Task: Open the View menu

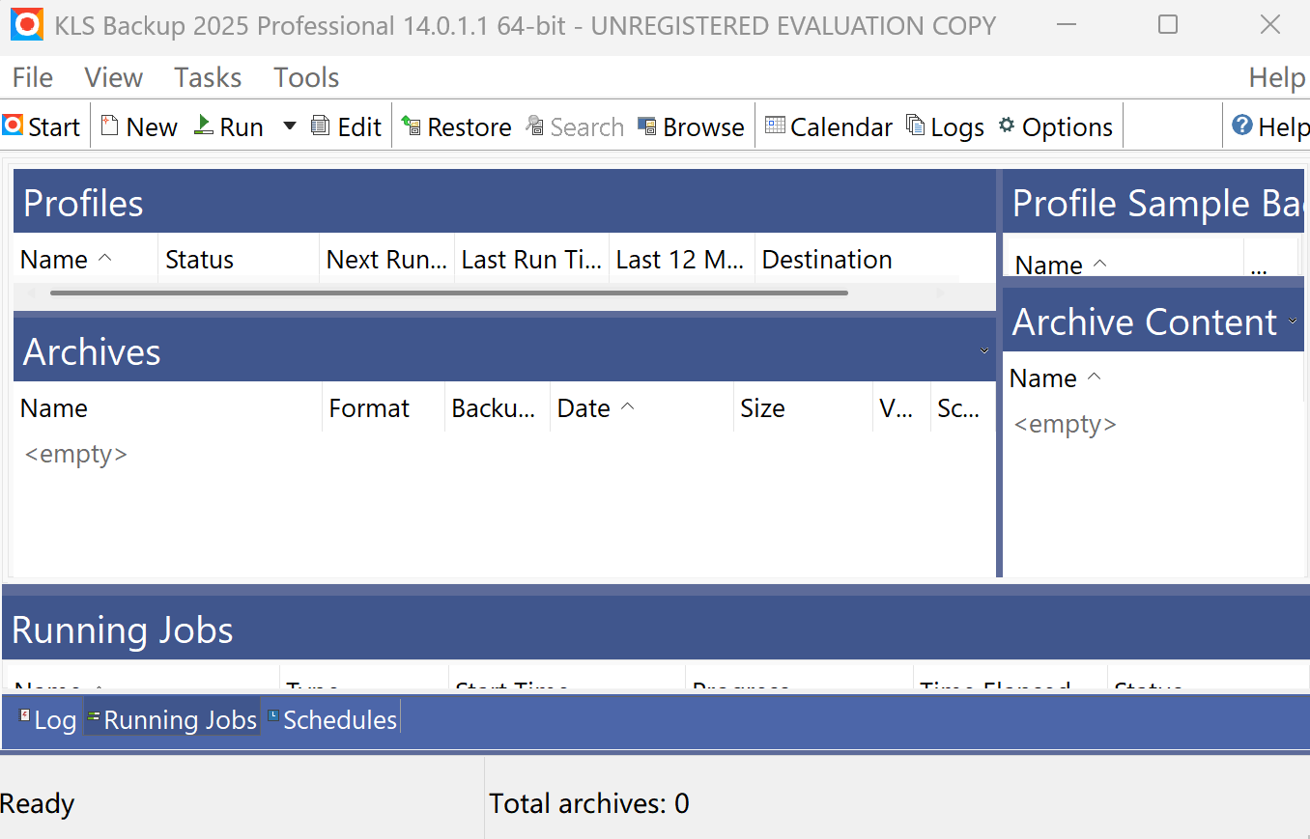Action: [x=113, y=77]
